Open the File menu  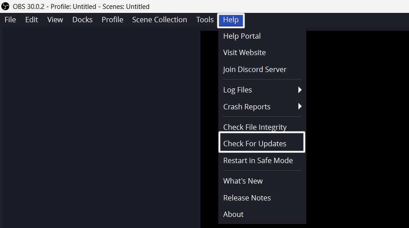pos(10,20)
